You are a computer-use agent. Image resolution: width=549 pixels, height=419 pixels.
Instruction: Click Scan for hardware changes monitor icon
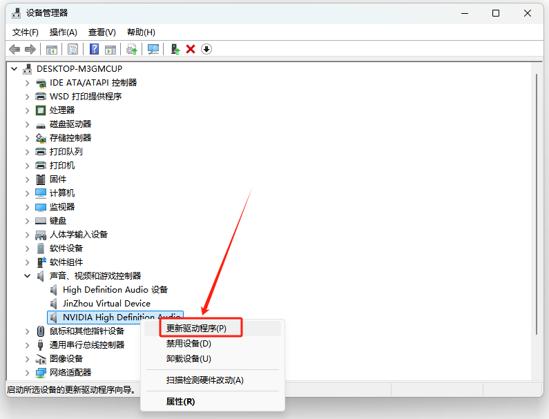coord(153,50)
